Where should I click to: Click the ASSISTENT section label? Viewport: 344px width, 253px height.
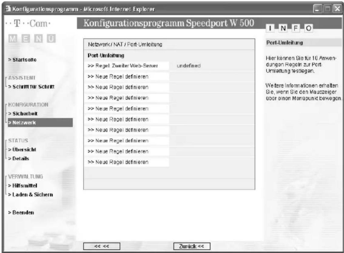(x=22, y=78)
